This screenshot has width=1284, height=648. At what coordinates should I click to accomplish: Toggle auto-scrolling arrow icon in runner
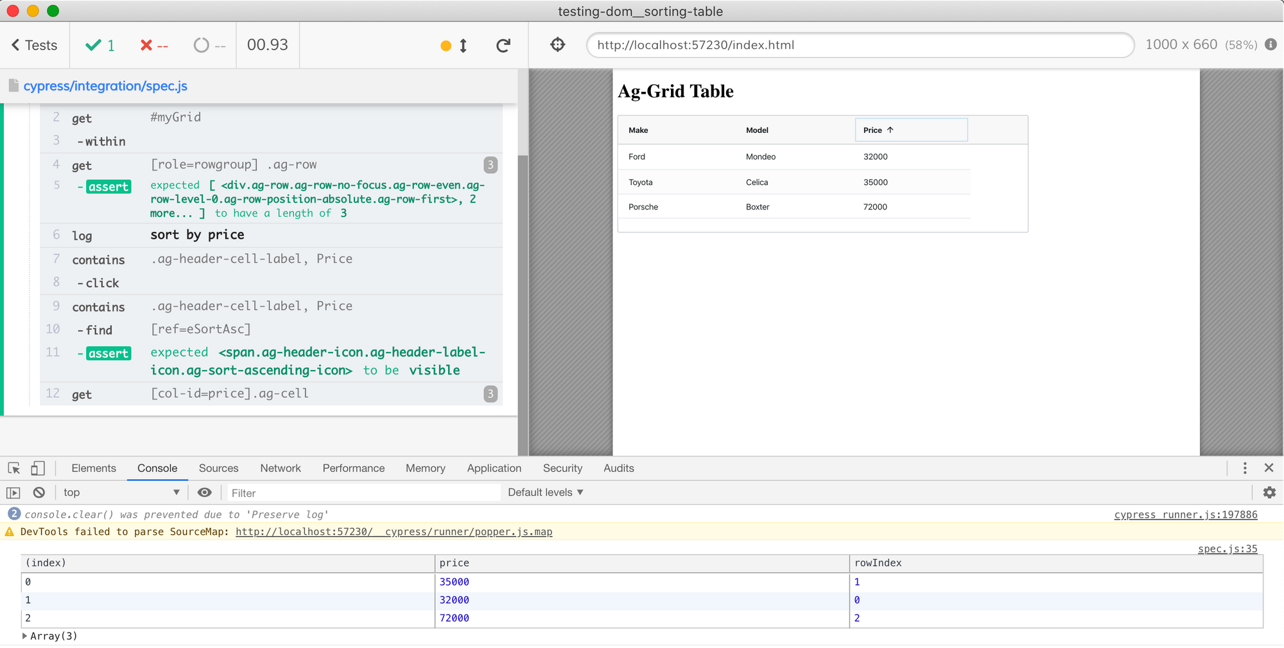(463, 46)
